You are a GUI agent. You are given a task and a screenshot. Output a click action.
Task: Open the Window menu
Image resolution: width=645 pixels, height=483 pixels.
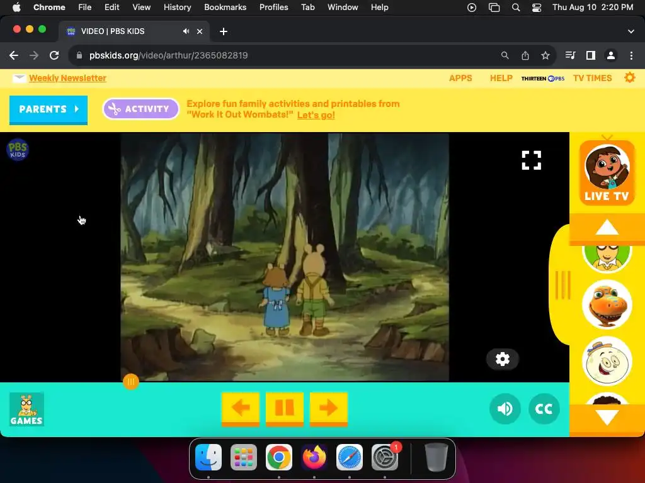click(x=343, y=7)
